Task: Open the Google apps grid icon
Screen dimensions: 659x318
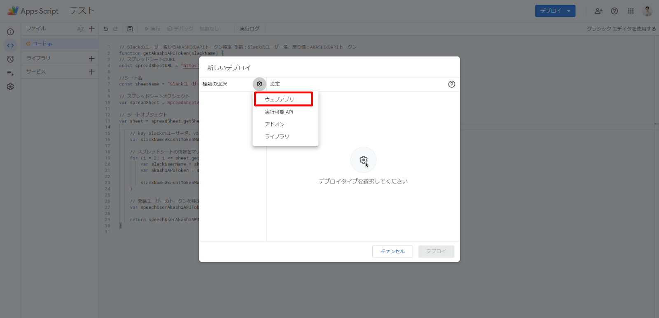Action: pyautogui.click(x=631, y=11)
